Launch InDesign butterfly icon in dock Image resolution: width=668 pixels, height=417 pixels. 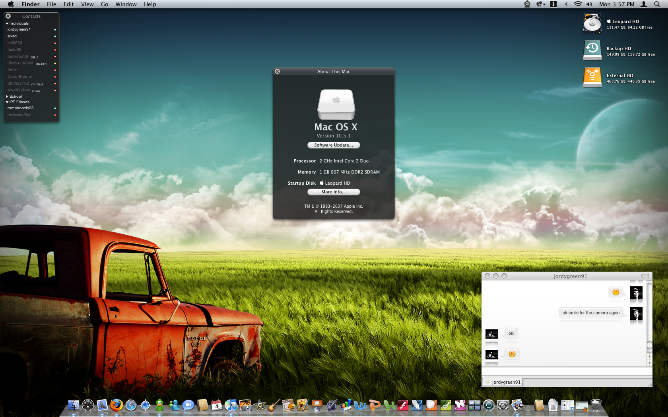click(460, 405)
